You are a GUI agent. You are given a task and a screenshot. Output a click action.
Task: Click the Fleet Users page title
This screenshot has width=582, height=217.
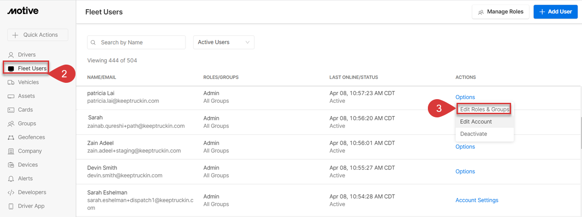pos(104,12)
